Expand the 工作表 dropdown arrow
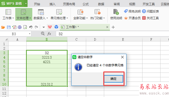This screenshot has width=169, height=97. pyautogui.click(x=13, y=18)
